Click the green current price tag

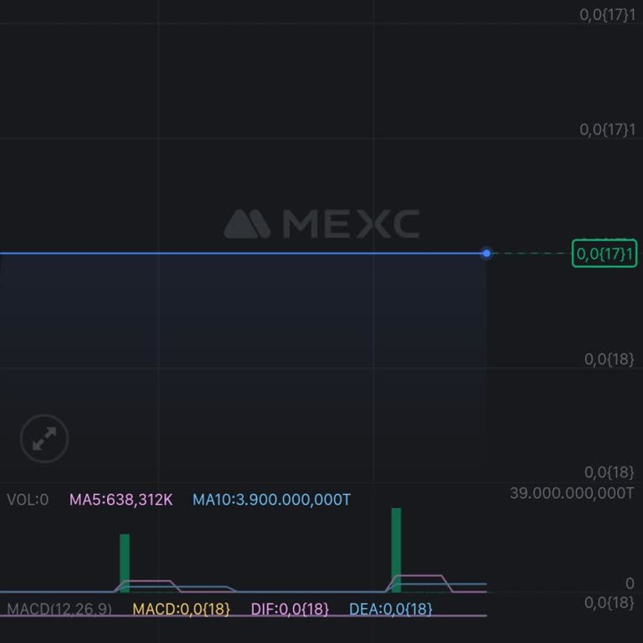pos(604,254)
